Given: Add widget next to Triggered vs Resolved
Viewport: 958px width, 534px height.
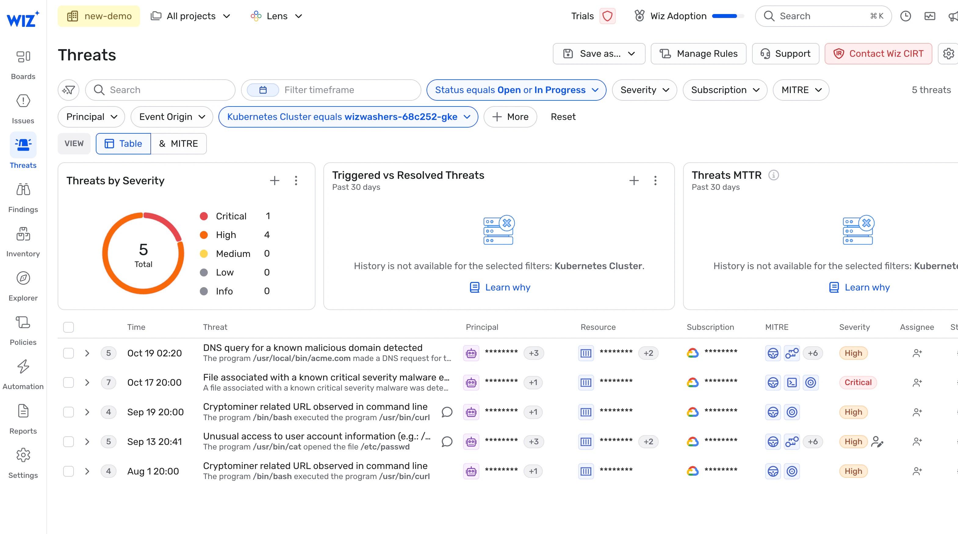Looking at the screenshot, I should tap(634, 181).
